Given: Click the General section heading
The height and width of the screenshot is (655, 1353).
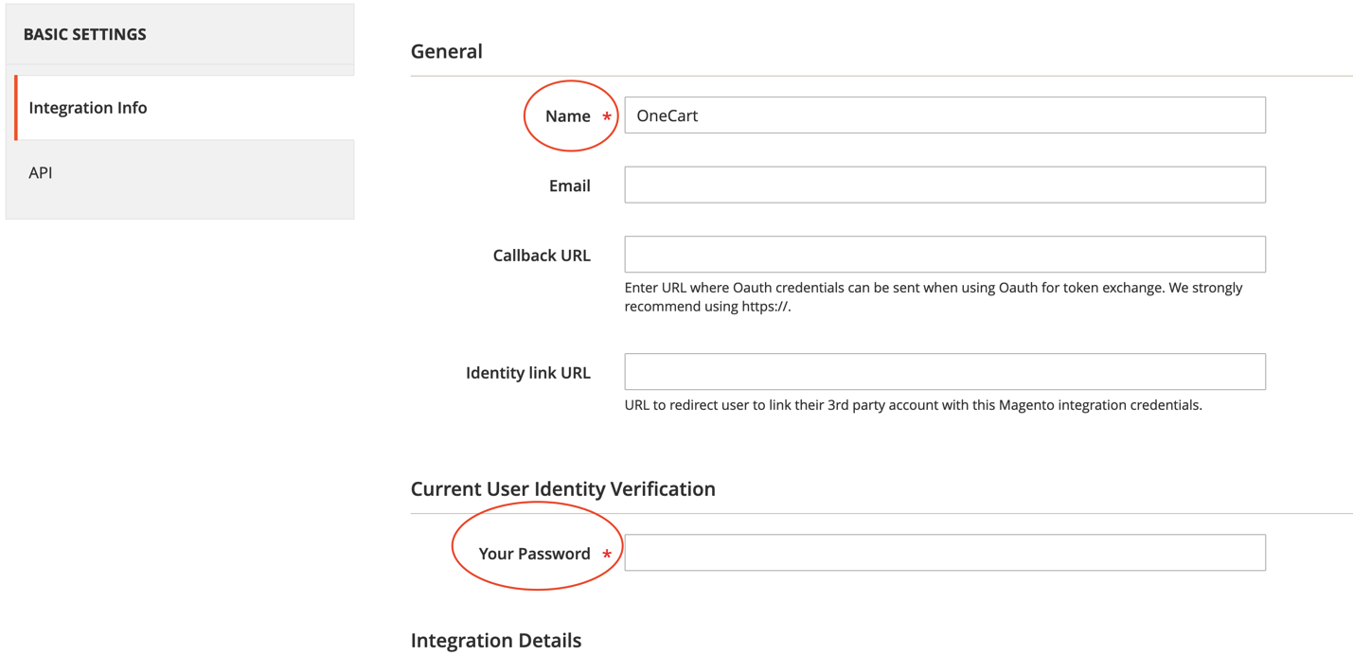Looking at the screenshot, I should click(446, 52).
